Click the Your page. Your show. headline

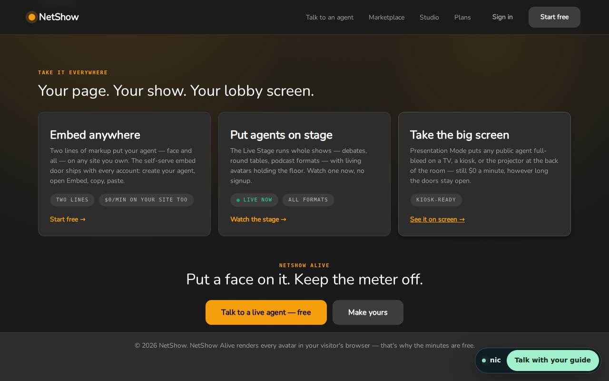tap(176, 90)
